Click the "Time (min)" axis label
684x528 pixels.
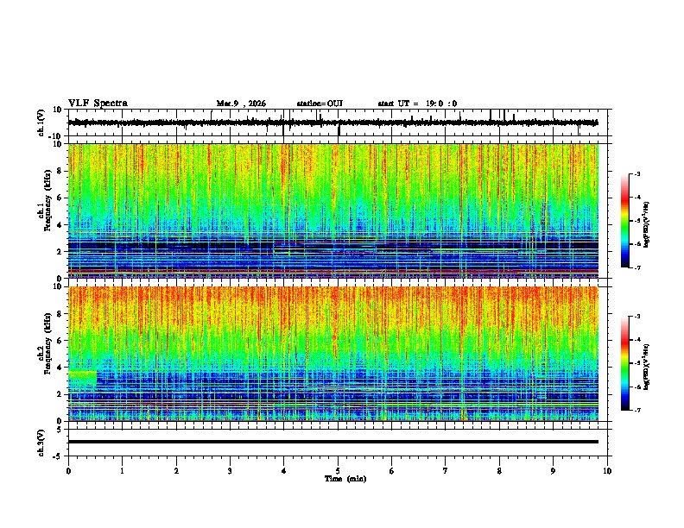click(345, 479)
